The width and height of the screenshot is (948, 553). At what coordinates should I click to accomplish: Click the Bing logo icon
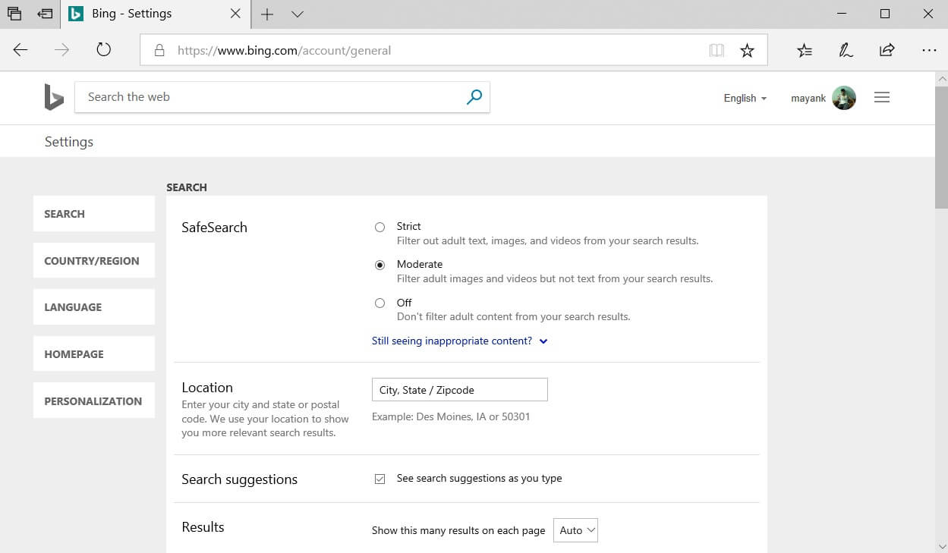54,97
